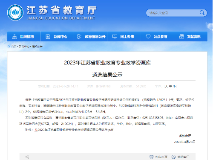213x160 pixels.
Task: Set font size to 小
Action: click(174, 86)
